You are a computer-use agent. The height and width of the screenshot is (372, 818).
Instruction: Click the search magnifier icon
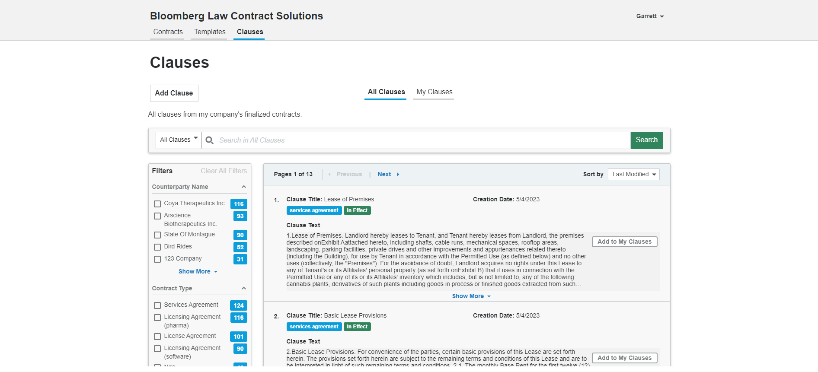coord(209,140)
